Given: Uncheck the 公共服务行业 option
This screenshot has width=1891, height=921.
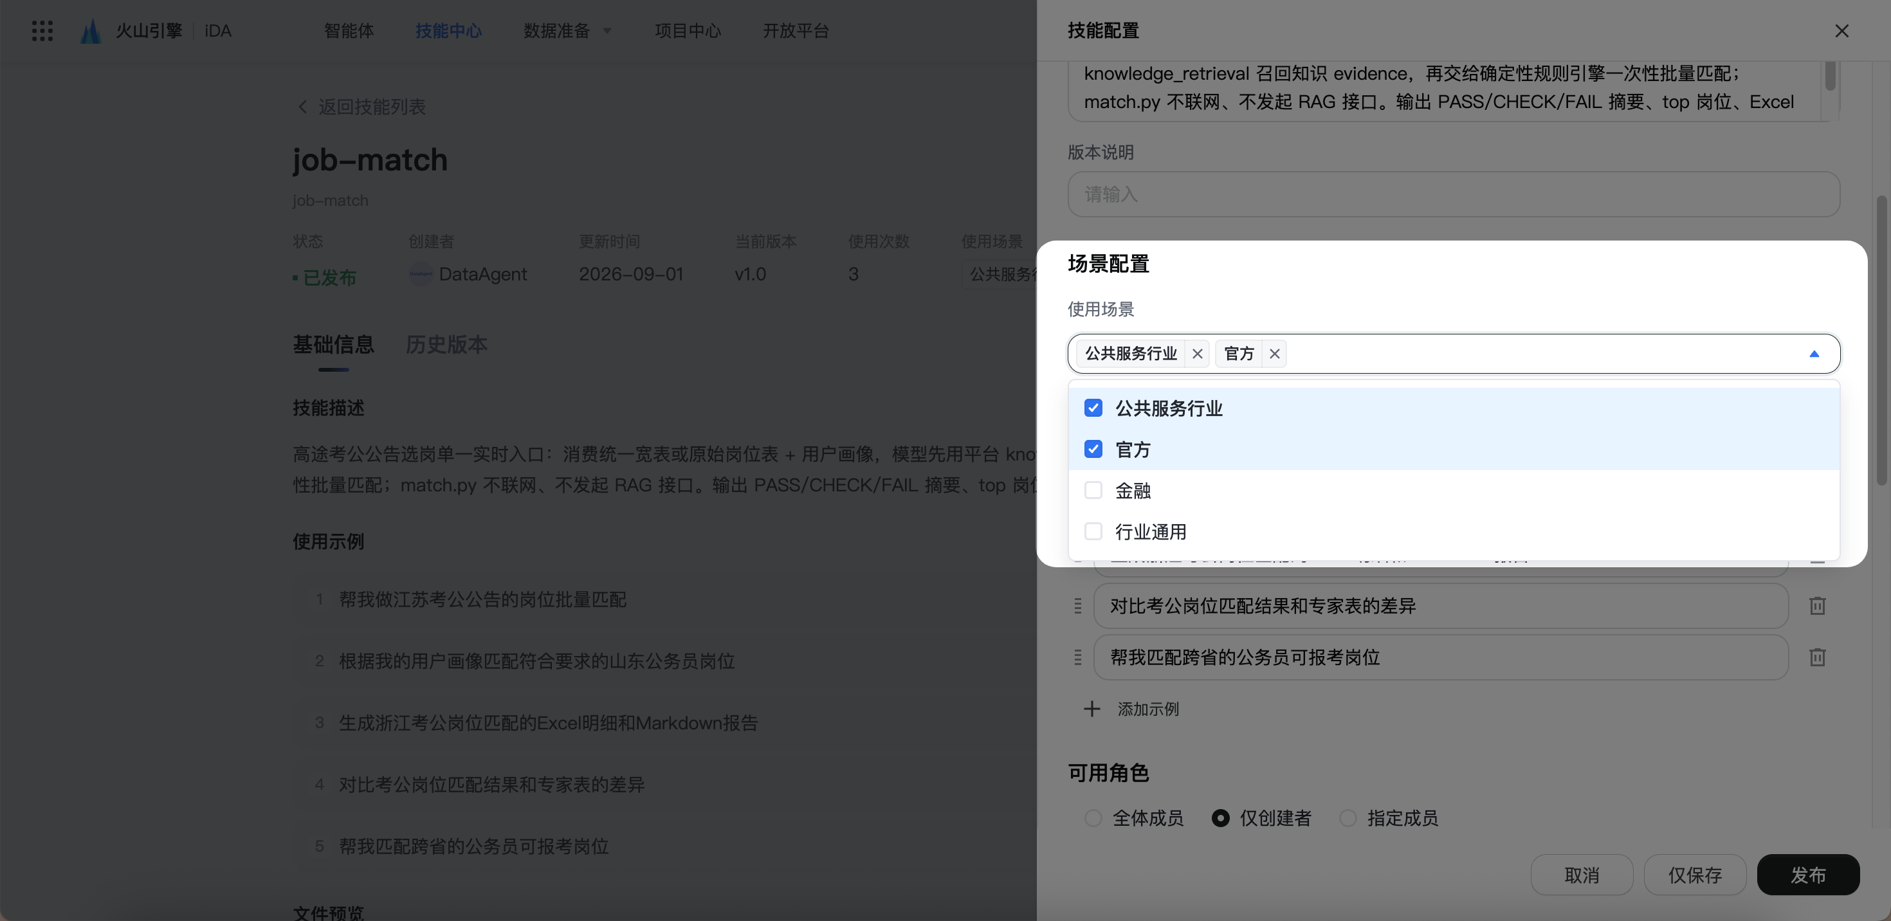Looking at the screenshot, I should [1093, 408].
